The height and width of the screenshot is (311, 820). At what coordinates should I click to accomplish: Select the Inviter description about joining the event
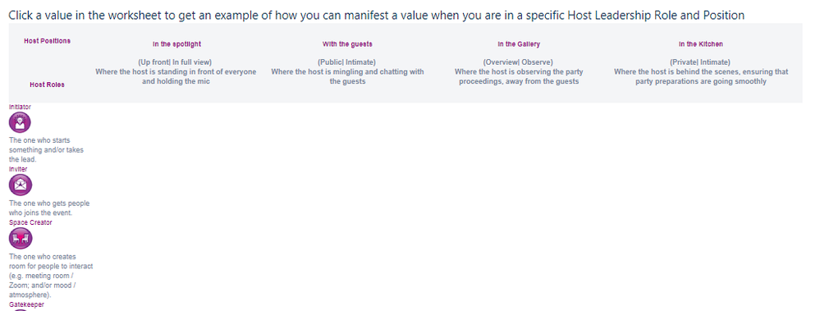click(x=49, y=208)
